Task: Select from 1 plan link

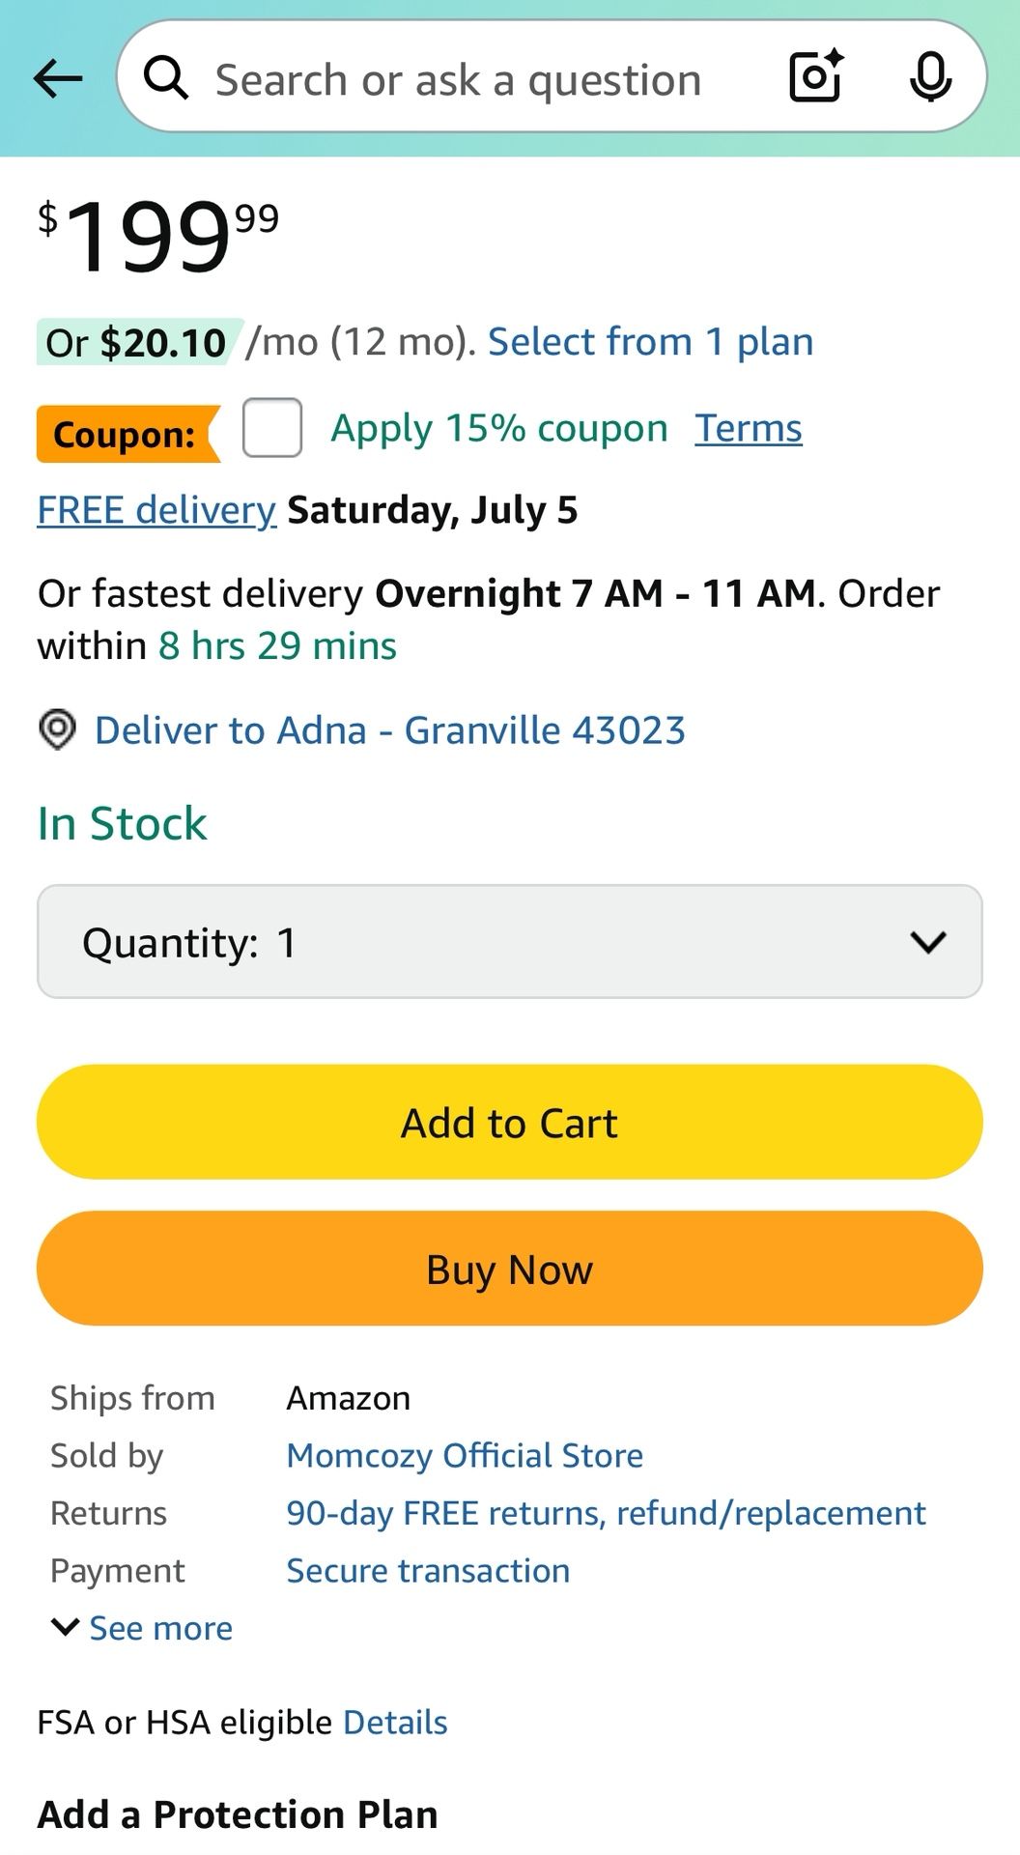Action: (x=651, y=342)
